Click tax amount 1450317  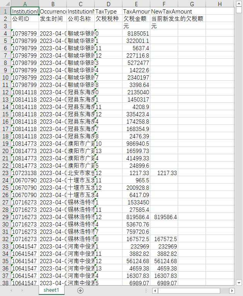click(136, 99)
